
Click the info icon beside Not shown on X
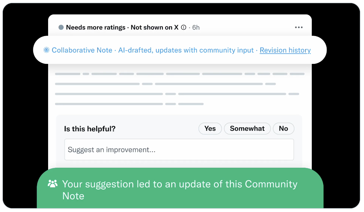183,27
